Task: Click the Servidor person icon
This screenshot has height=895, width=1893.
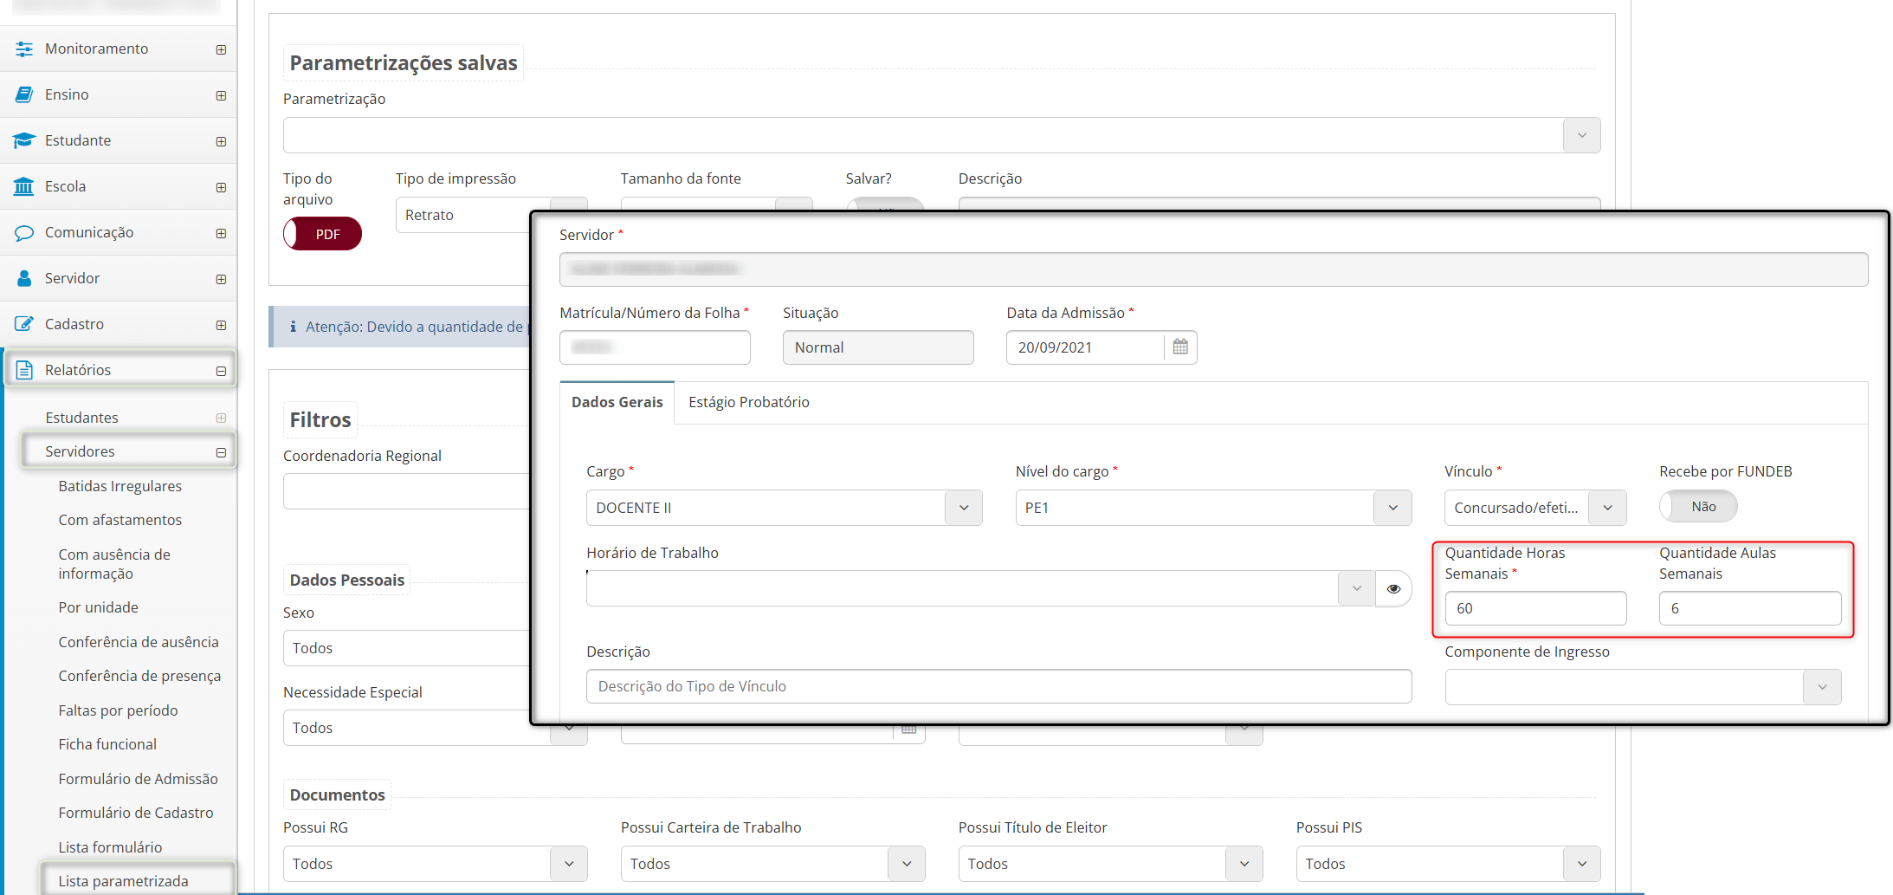Action: point(24,278)
